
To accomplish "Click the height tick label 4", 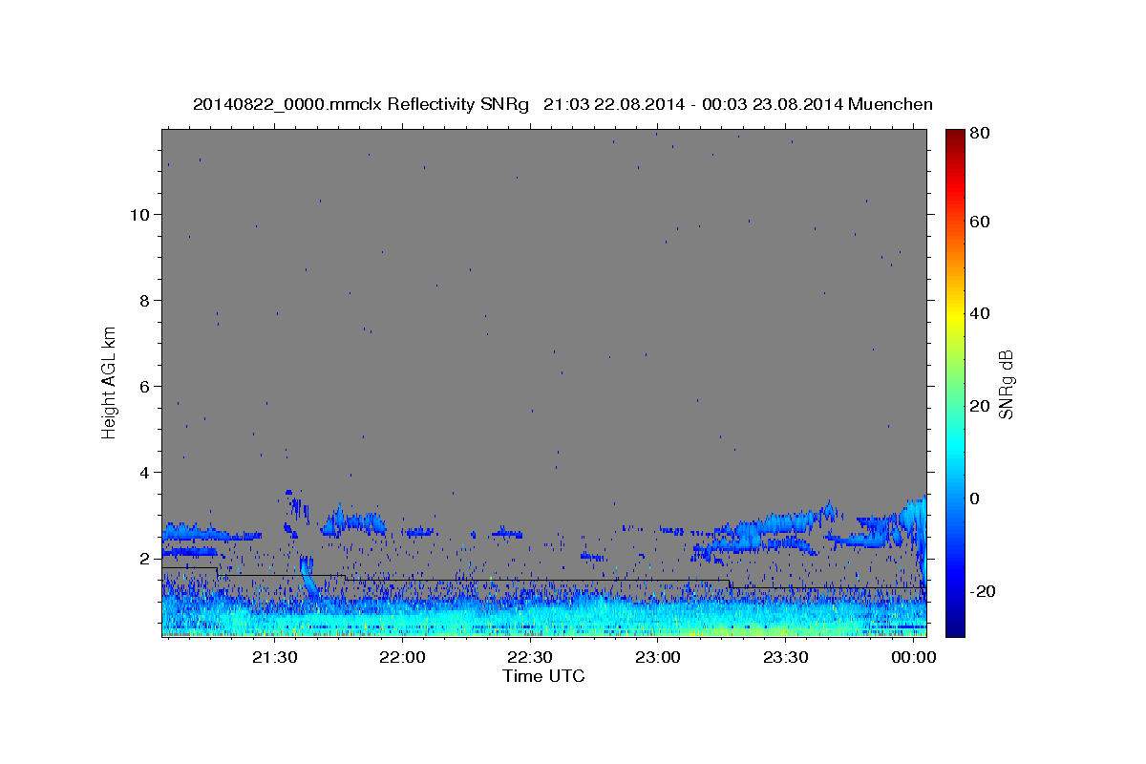I will coord(145,472).
